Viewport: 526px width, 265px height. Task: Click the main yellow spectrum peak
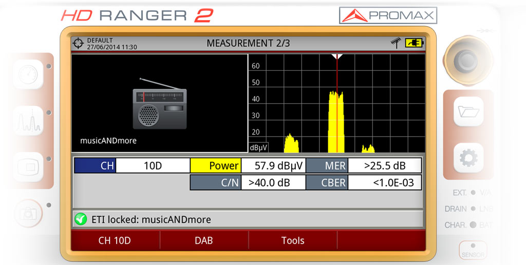point(336,122)
